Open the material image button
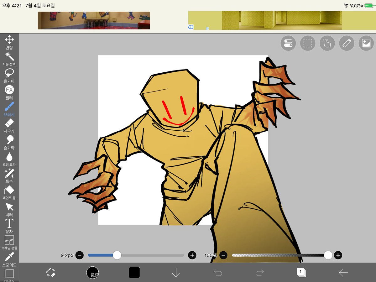376x282 pixels. [366, 43]
